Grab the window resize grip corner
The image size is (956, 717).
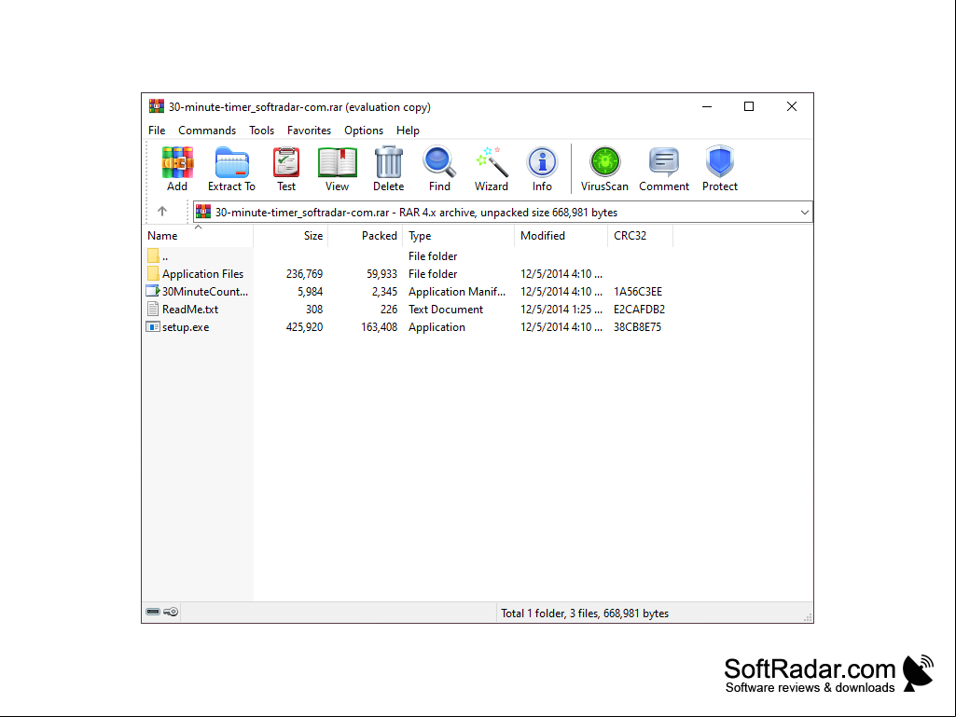point(808,617)
